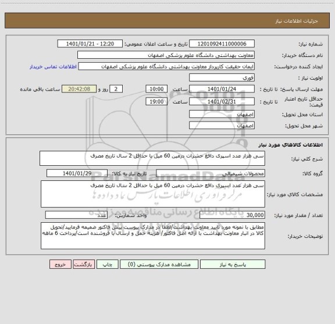335x324 pixels.
Task: Click price validity time 19:00
Action: pyautogui.click(x=156, y=102)
